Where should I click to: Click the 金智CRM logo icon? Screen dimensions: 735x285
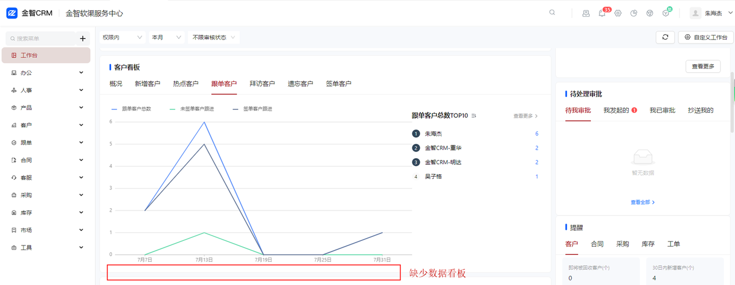11,13
